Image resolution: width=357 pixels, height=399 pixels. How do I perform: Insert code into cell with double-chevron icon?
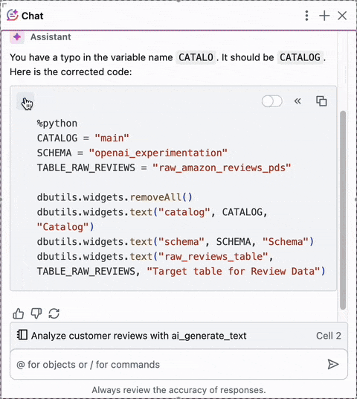point(297,101)
